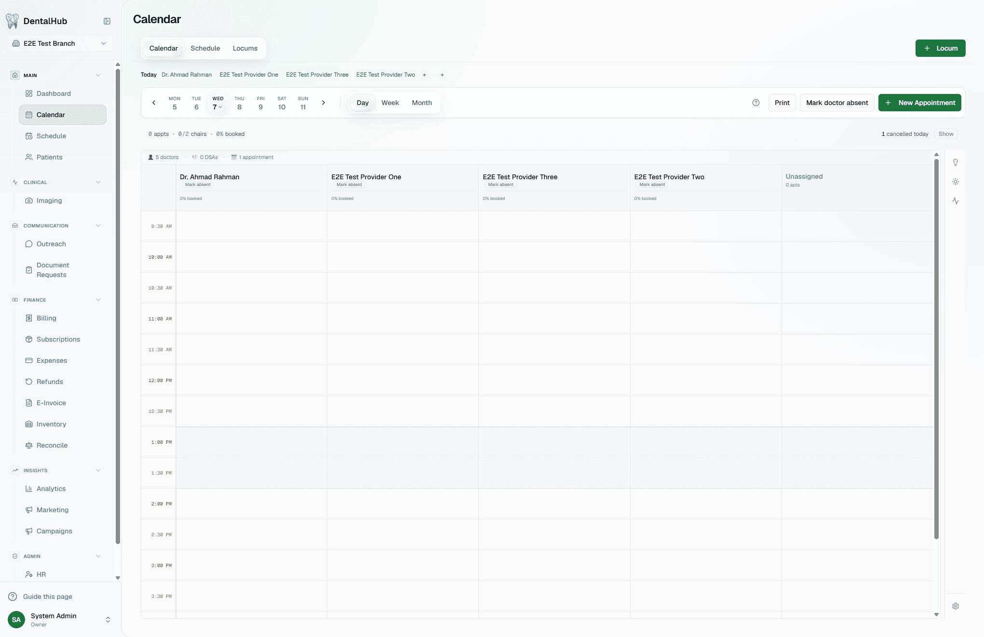Collapse the CLINICAL sidebar section
This screenshot has height=637, width=984.
click(98, 182)
